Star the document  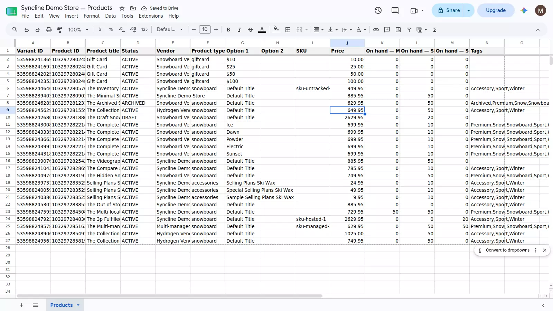[122, 8]
